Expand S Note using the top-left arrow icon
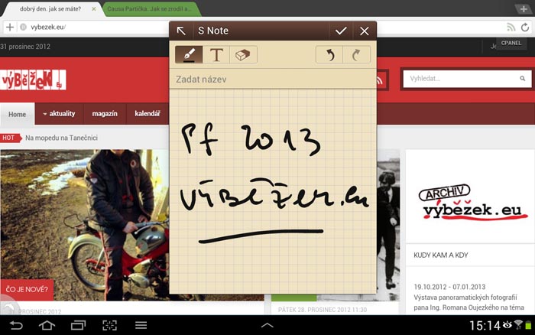 (181, 31)
